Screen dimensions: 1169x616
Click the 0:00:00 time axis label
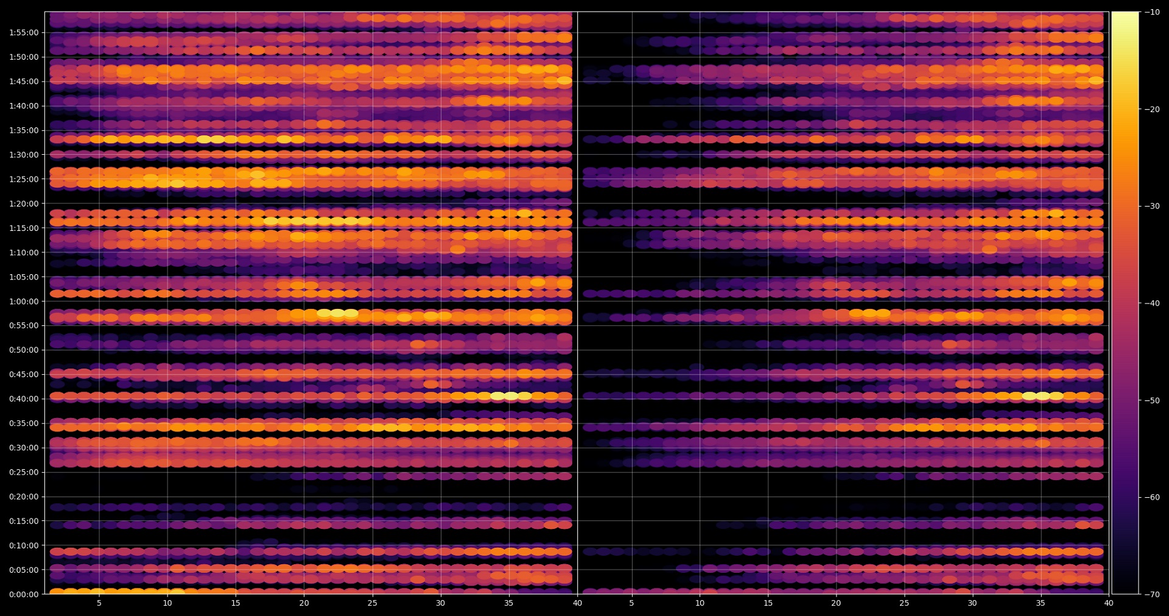tap(24, 595)
